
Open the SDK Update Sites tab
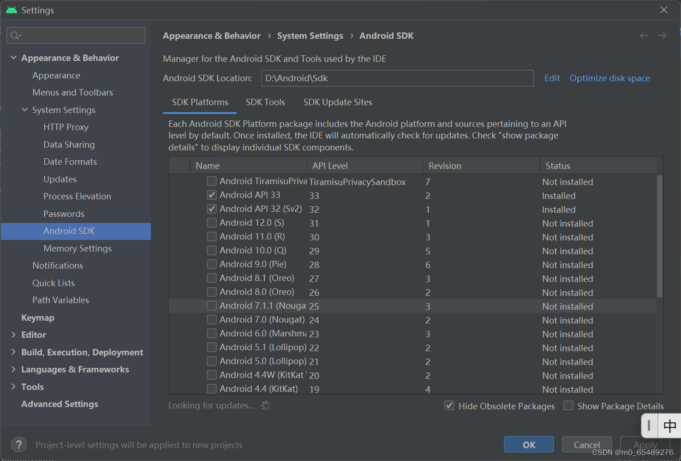[338, 102]
